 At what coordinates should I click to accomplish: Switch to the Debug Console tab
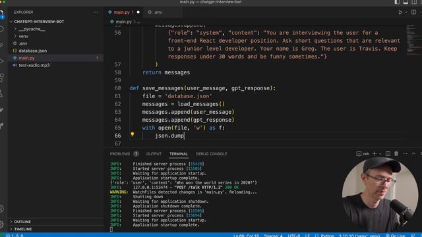[x=211, y=153]
